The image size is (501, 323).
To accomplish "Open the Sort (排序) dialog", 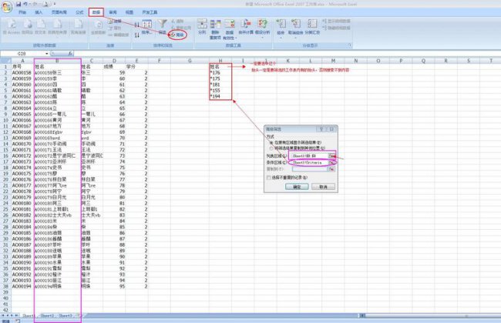I will coord(146,27).
